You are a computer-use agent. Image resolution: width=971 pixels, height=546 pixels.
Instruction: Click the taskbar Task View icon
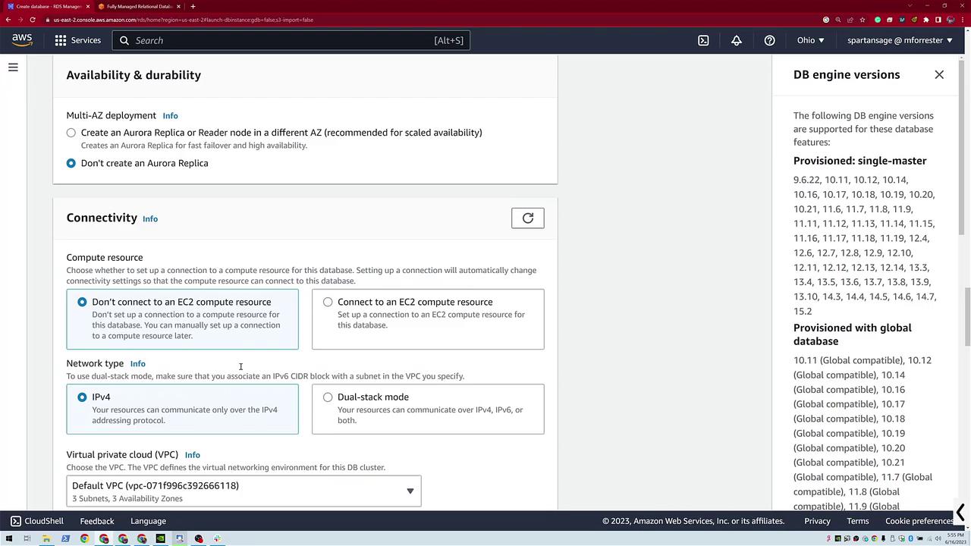[x=27, y=538]
